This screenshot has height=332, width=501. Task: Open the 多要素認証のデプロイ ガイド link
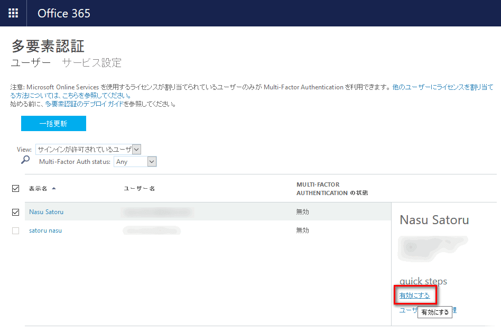[x=84, y=104]
